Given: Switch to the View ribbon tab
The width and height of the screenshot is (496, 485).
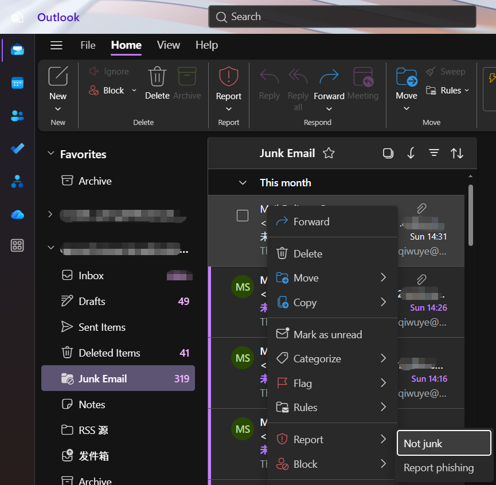Looking at the screenshot, I should click(168, 45).
